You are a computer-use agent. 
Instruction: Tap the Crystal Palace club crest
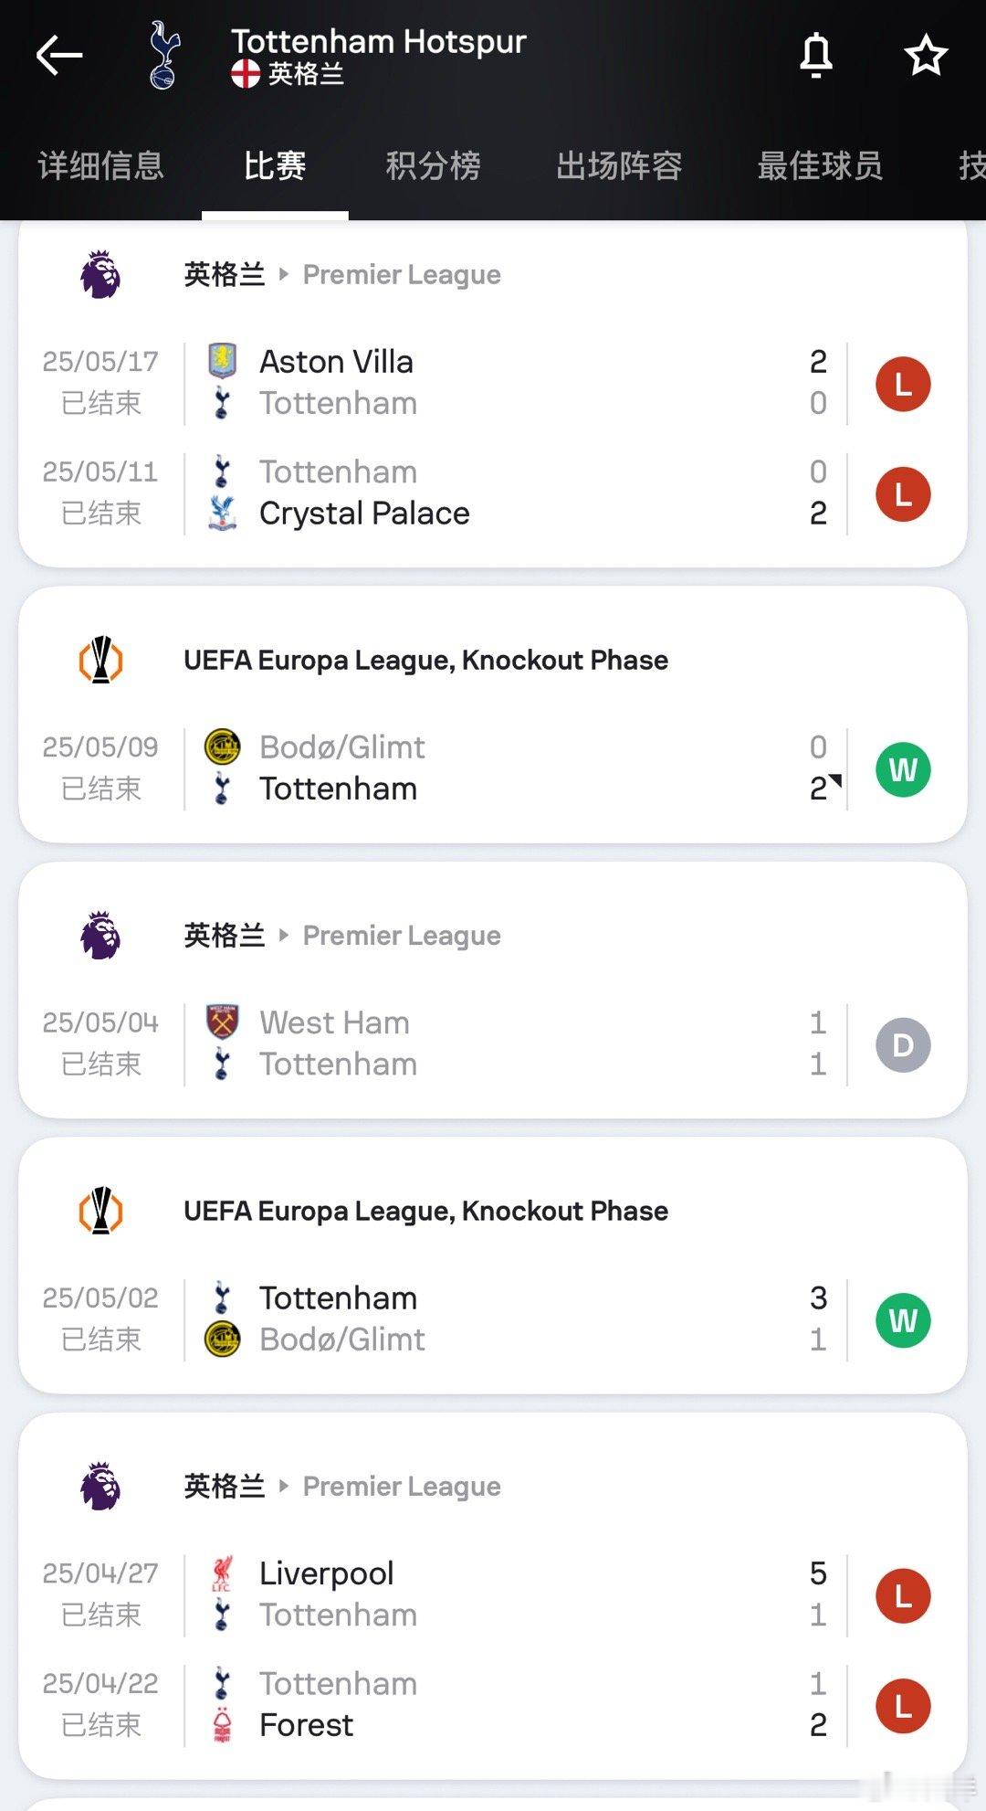(222, 514)
